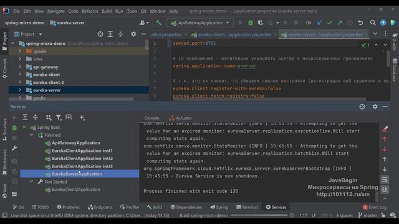
Task: Open Services panel settings gear
Action: point(375,106)
